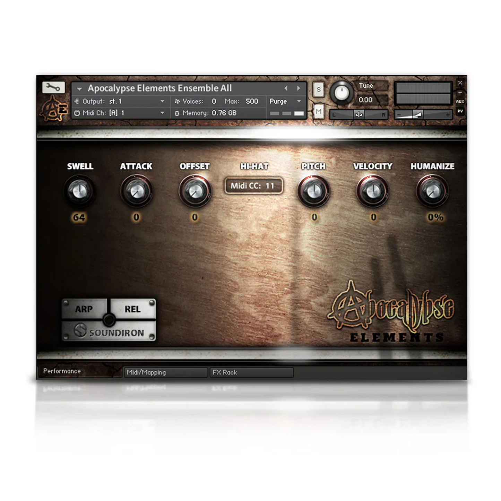The height and width of the screenshot is (501, 501).
Task: Click the AUX button on header
Action: pos(460,102)
